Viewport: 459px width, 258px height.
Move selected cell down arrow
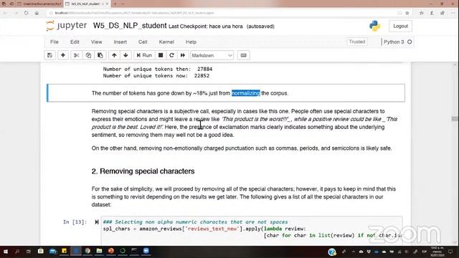pyautogui.click(x=126, y=55)
